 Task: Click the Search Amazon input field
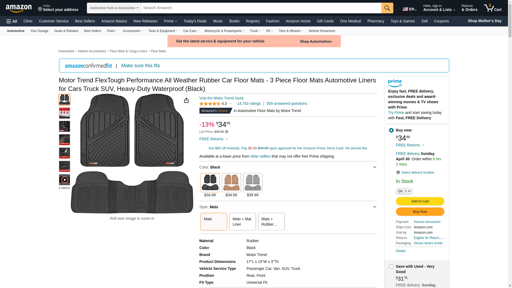pos(261,8)
